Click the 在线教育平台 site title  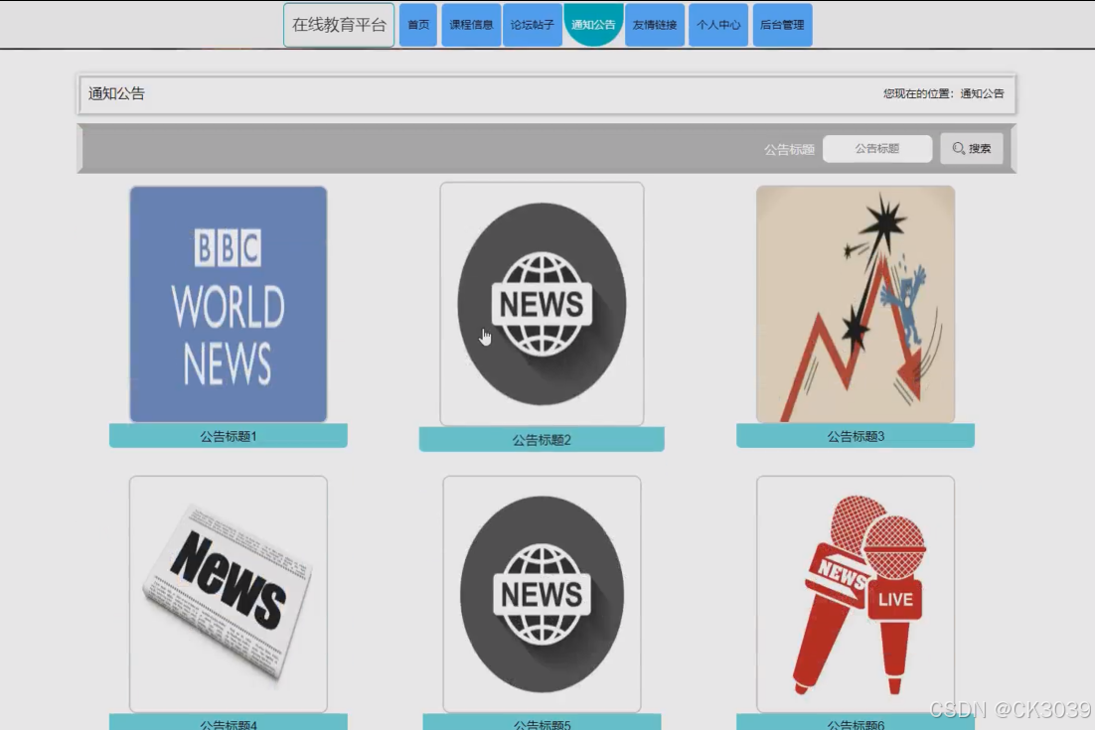[339, 25]
